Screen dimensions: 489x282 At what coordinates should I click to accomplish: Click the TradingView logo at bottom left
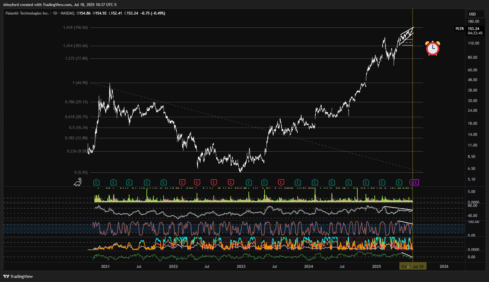pyautogui.click(x=18, y=276)
